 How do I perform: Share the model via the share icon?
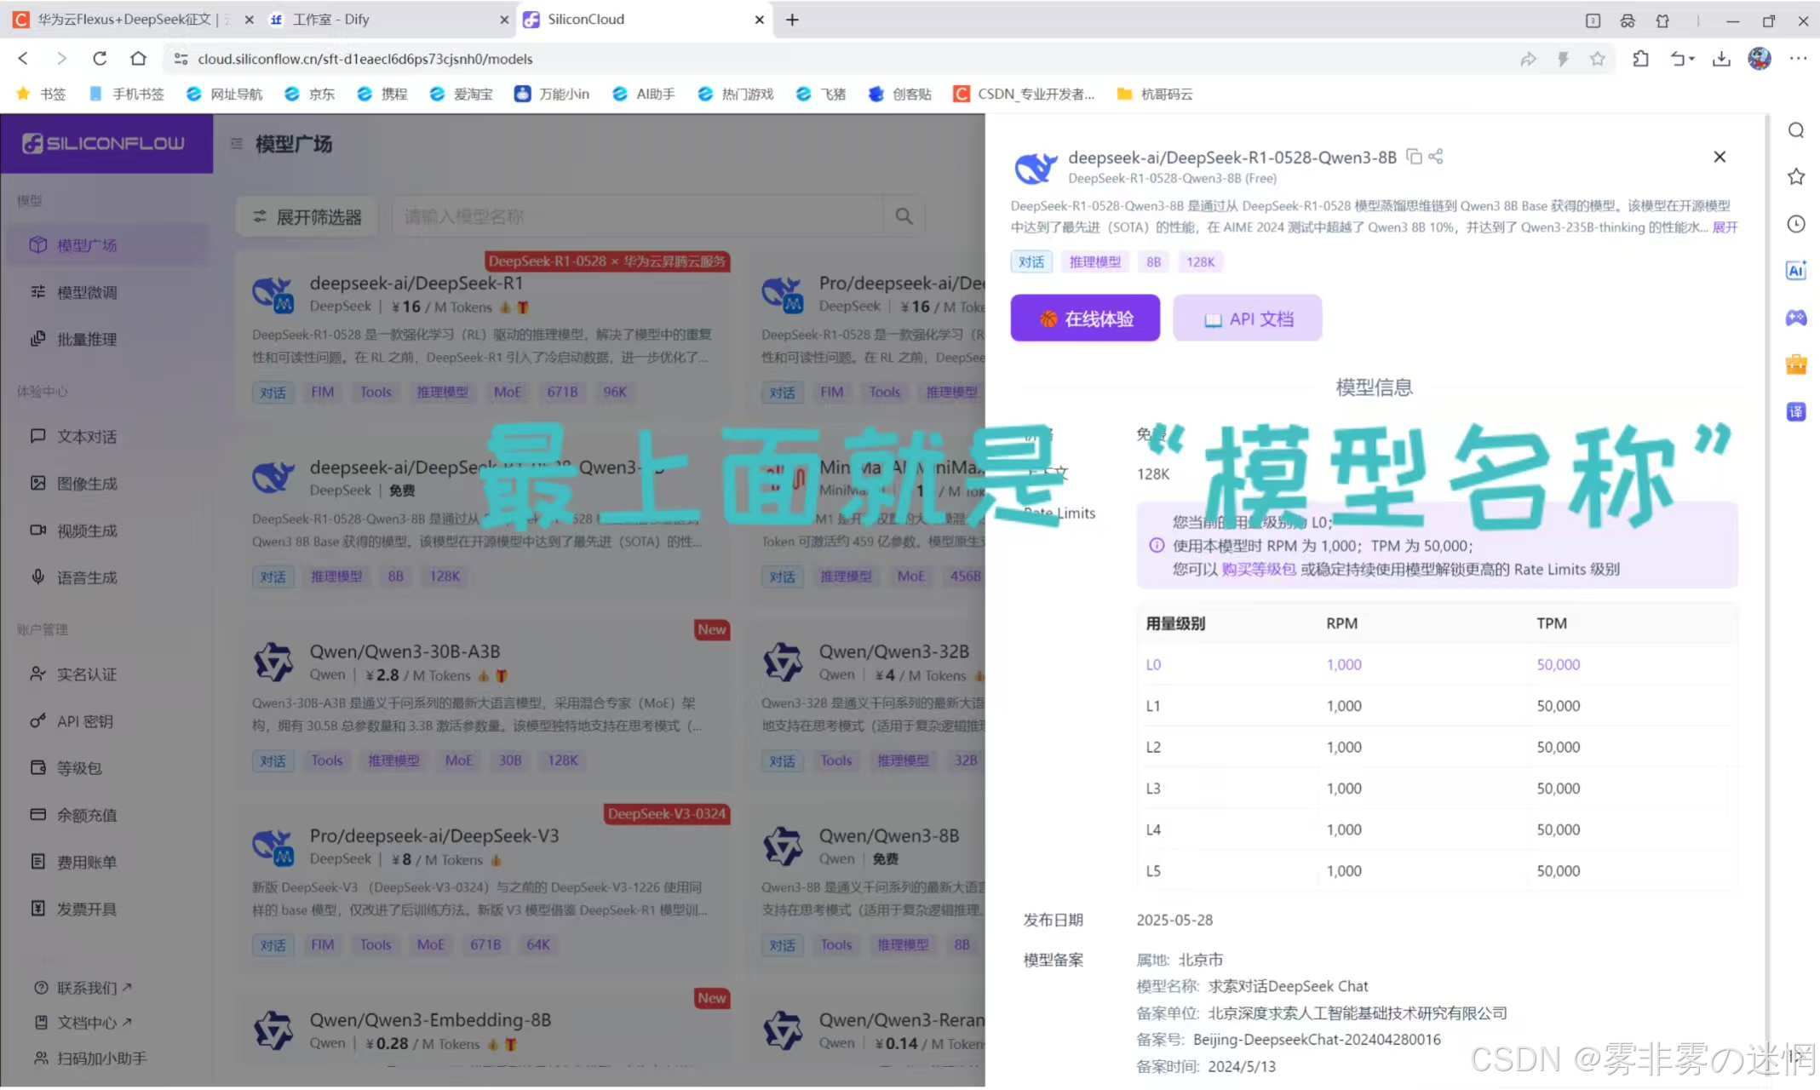tap(1436, 157)
